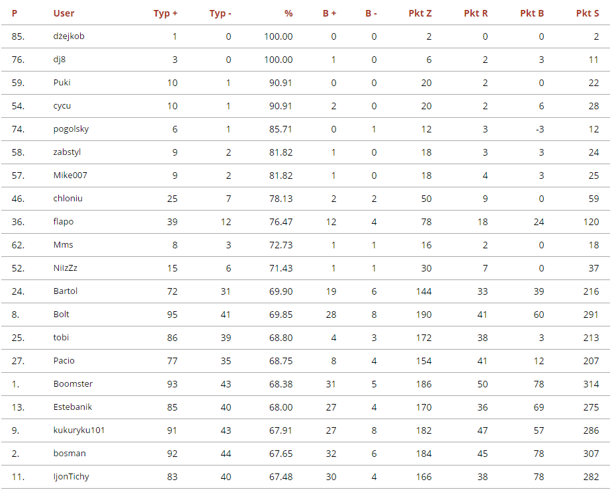The width and height of the screenshot is (614, 494).
Task: Open flapo's user entry
Action: click(64, 222)
